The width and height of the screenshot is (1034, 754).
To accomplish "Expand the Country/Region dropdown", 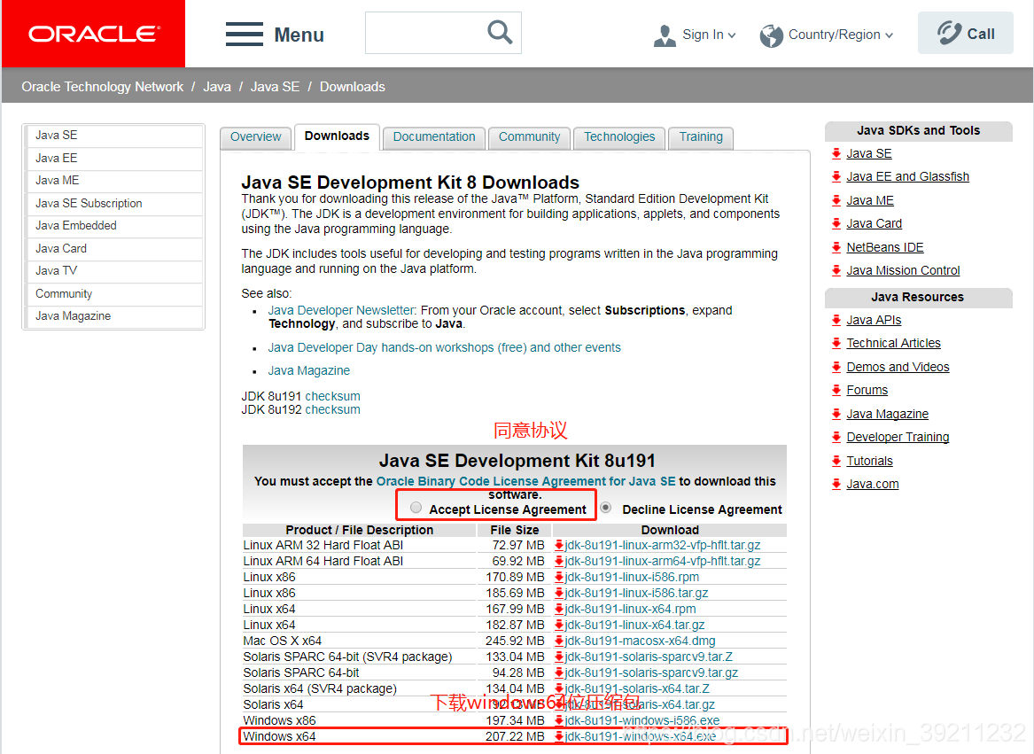I will coord(889,35).
